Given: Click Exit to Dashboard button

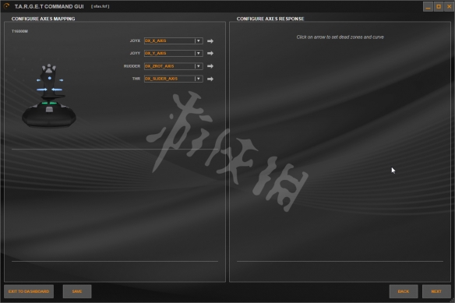Looking at the screenshot, I should coord(29,291).
